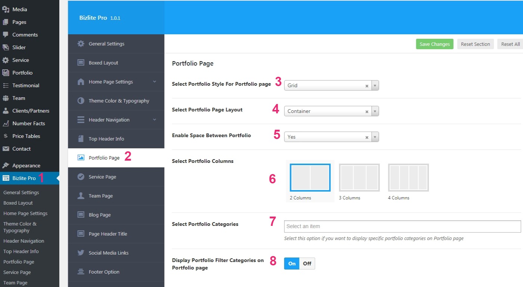The width and height of the screenshot is (523, 287).
Task: Select the 4 Columns layout option
Action: click(408, 177)
